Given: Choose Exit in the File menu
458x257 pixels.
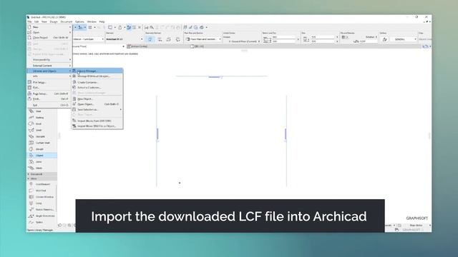Looking at the screenshot, I should point(49,105).
